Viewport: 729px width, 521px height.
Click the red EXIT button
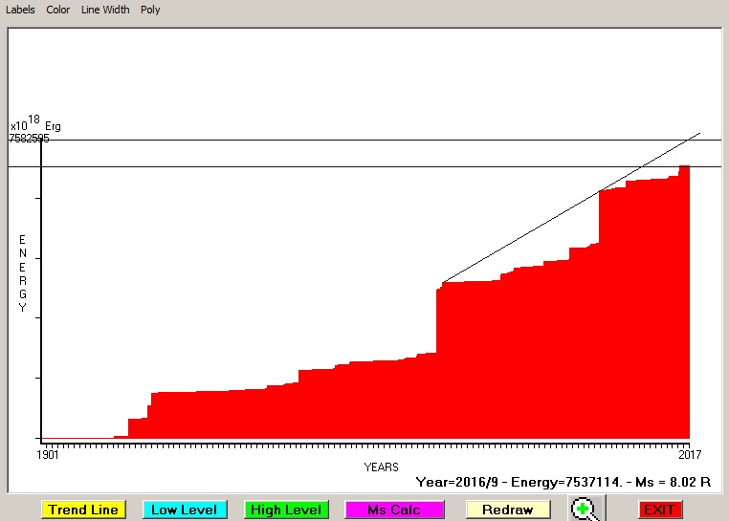pos(659,510)
